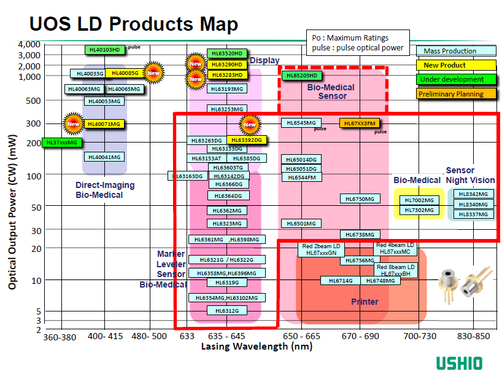
Task: Click the green HL63520HD product box
Action: tap(227, 53)
